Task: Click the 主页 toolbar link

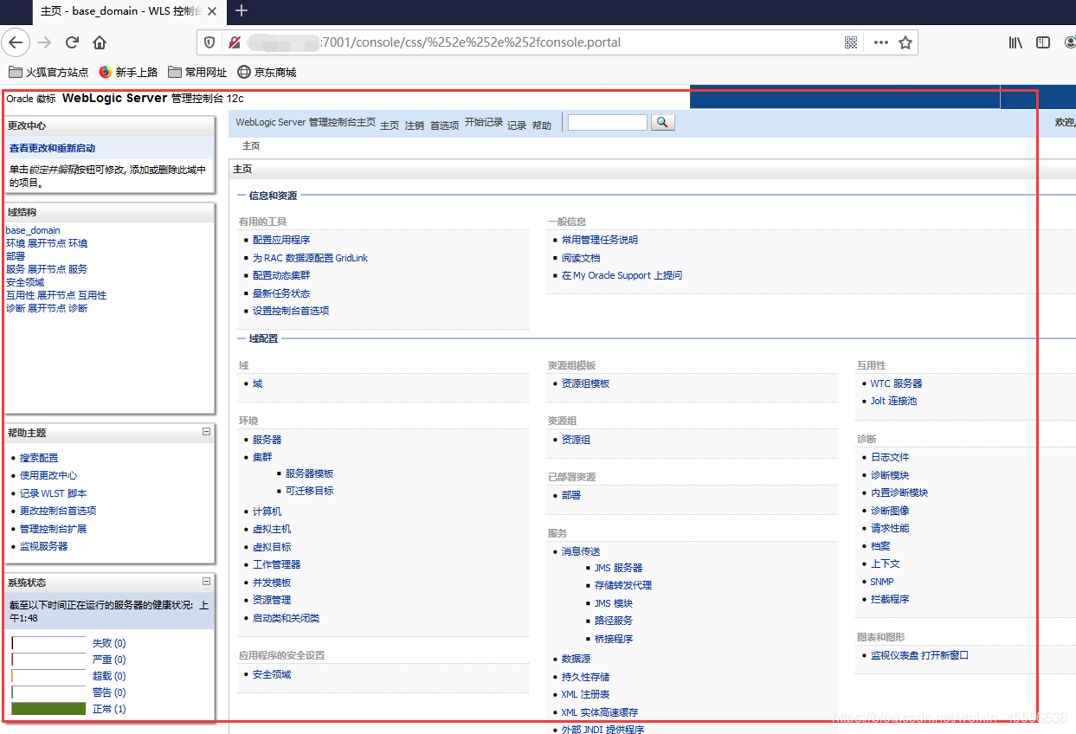Action: tap(390, 126)
